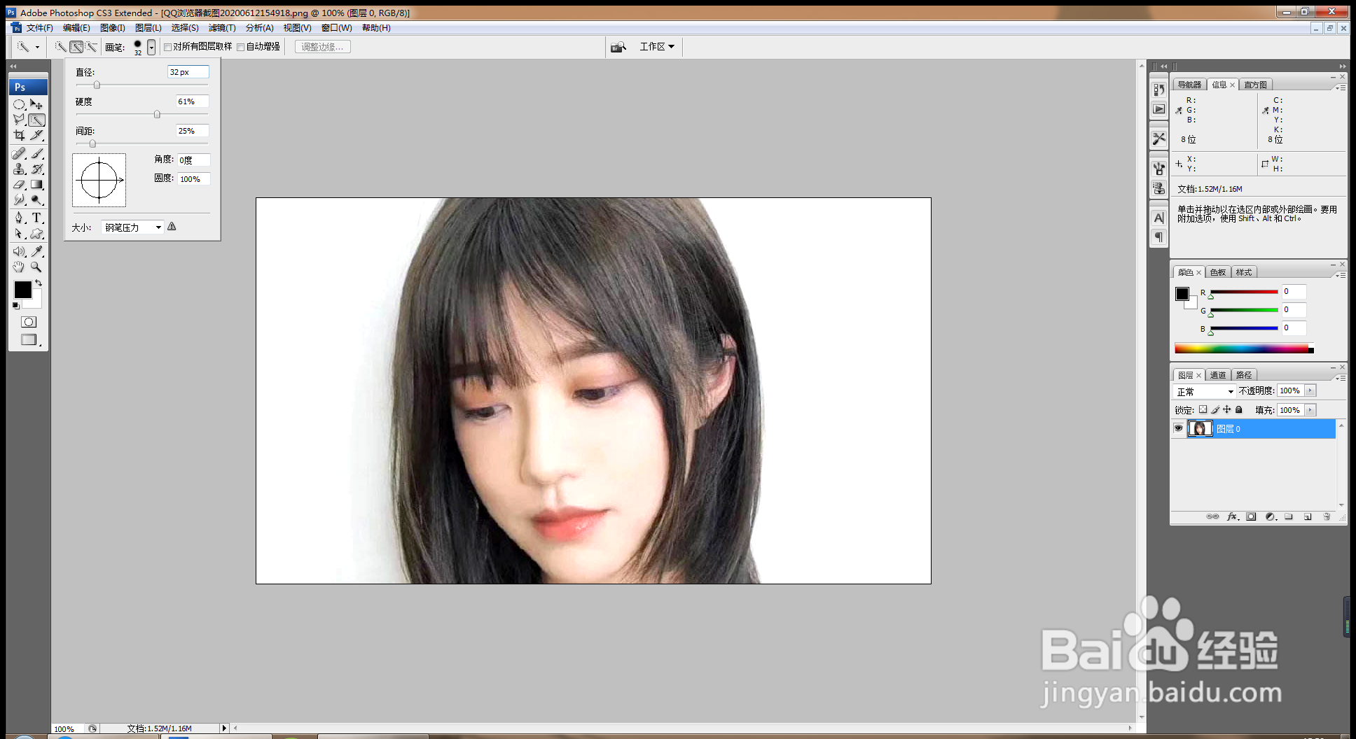Swap foreground and background colors
The height and width of the screenshot is (739, 1356).
[39, 283]
